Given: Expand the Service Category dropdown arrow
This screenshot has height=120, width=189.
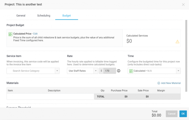Looking at the screenshot, I should pos(57,71).
